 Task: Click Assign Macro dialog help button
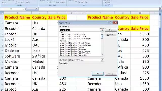click(x=110, y=22)
